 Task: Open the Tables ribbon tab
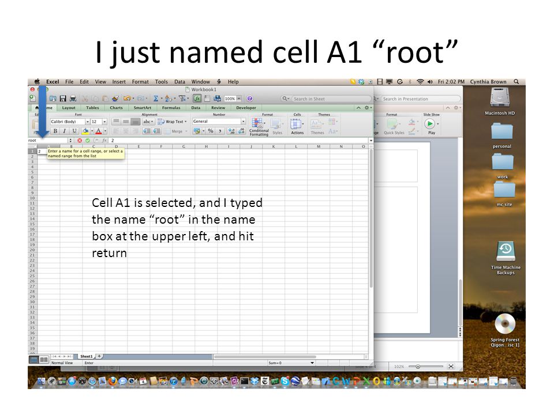tap(92, 108)
